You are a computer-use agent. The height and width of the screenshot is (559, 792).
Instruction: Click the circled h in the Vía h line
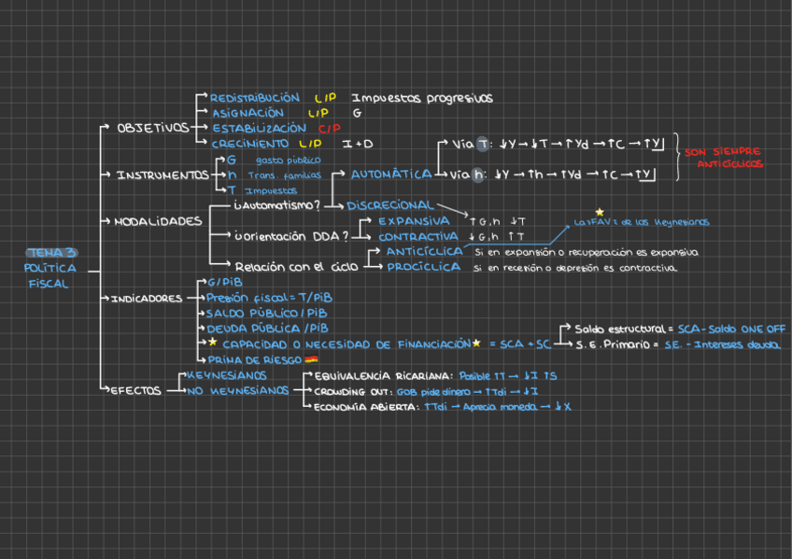click(x=480, y=174)
